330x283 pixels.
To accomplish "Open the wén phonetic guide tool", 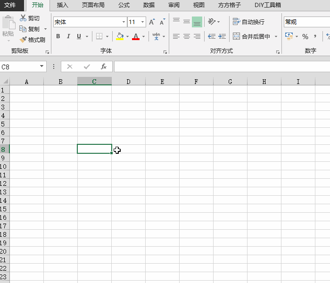I will click(156, 36).
